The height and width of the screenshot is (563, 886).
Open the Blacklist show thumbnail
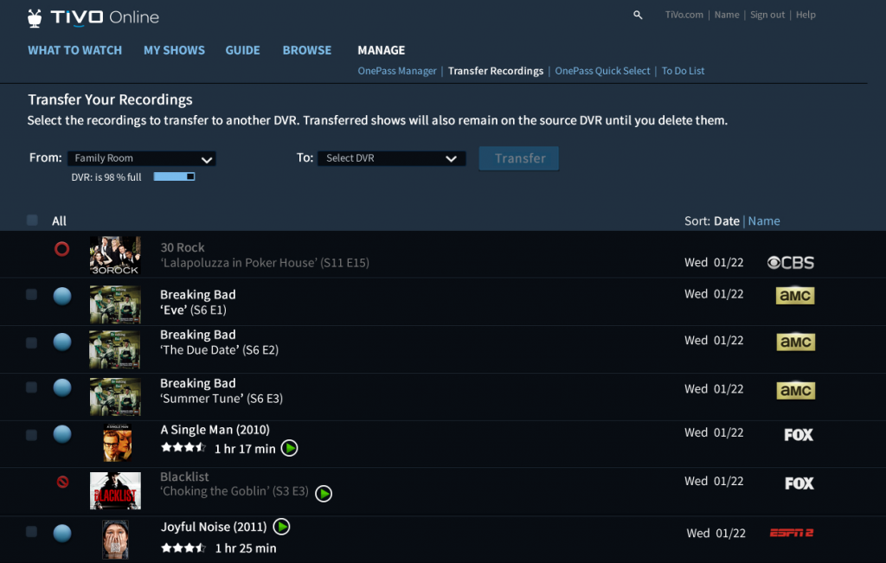(115, 491)
